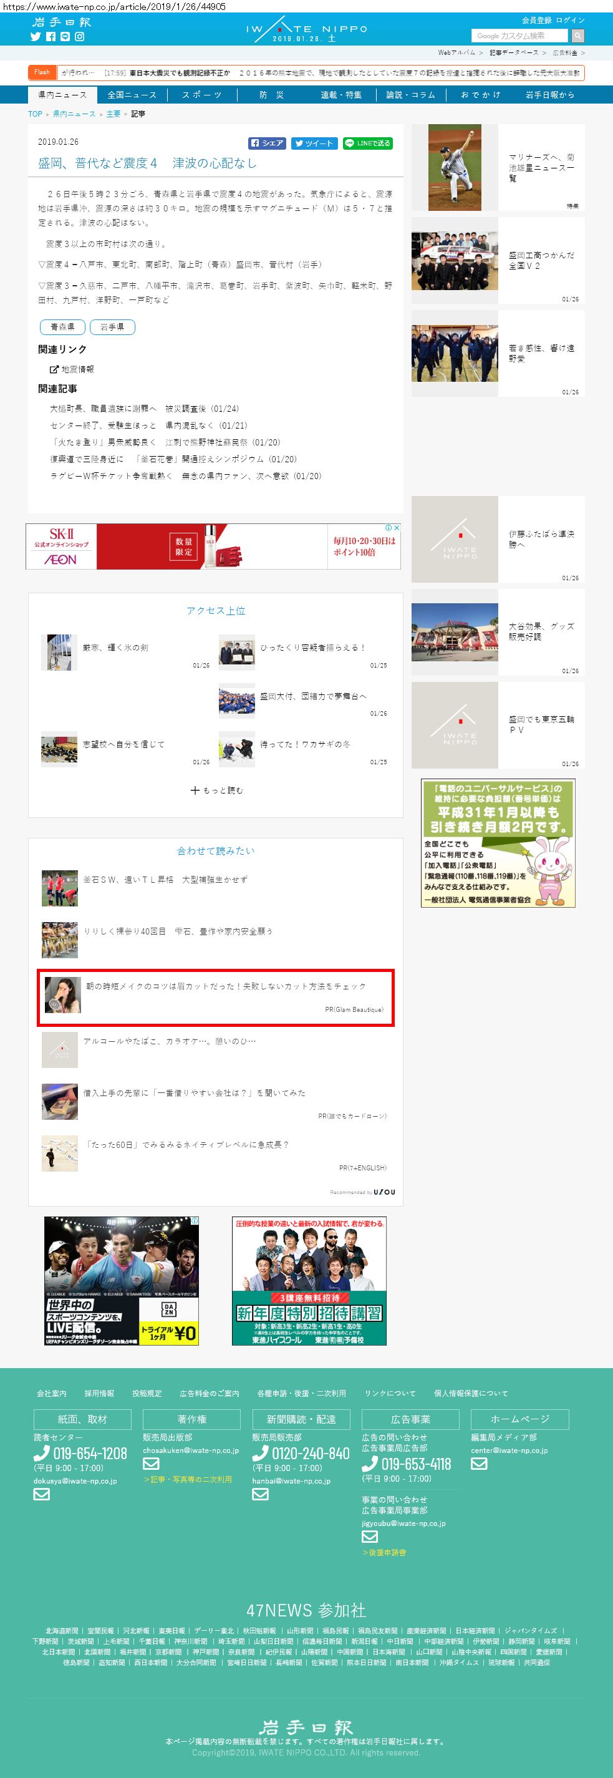The width and height of the screenshot is (613, 1778).
Task: Expand もっと読む in the access ranking
Action: pyautogui.click(x=216, y=790)
